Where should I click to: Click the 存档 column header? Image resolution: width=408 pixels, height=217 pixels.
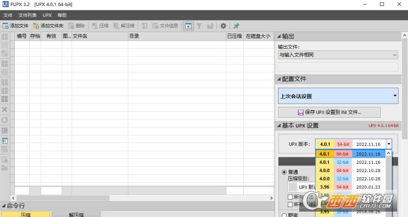click(x=35, y=36)
